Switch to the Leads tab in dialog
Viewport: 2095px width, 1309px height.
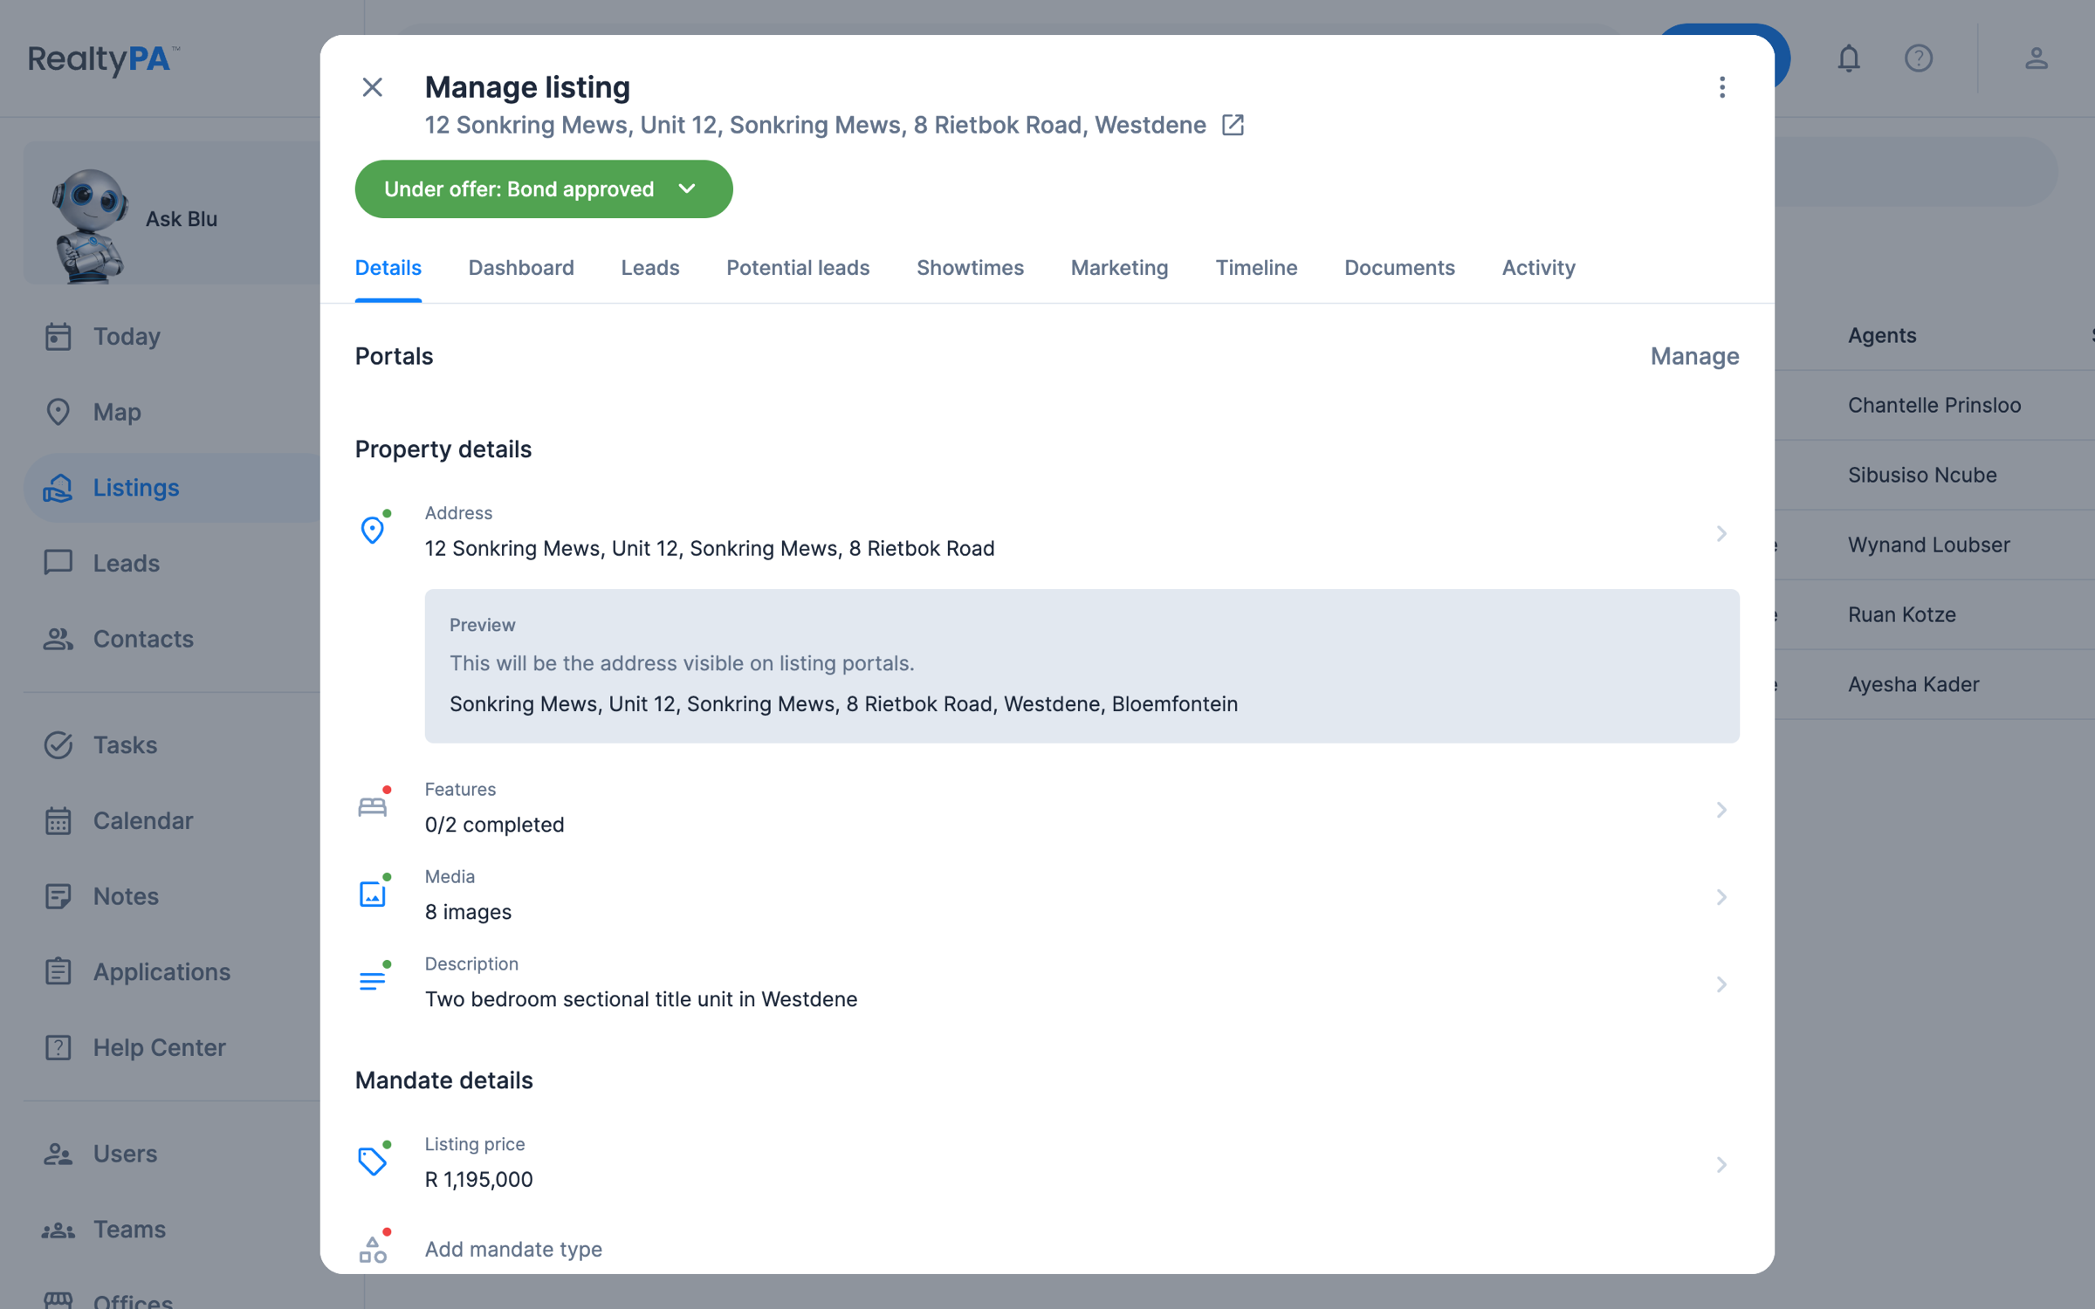[x=650, y=267]
